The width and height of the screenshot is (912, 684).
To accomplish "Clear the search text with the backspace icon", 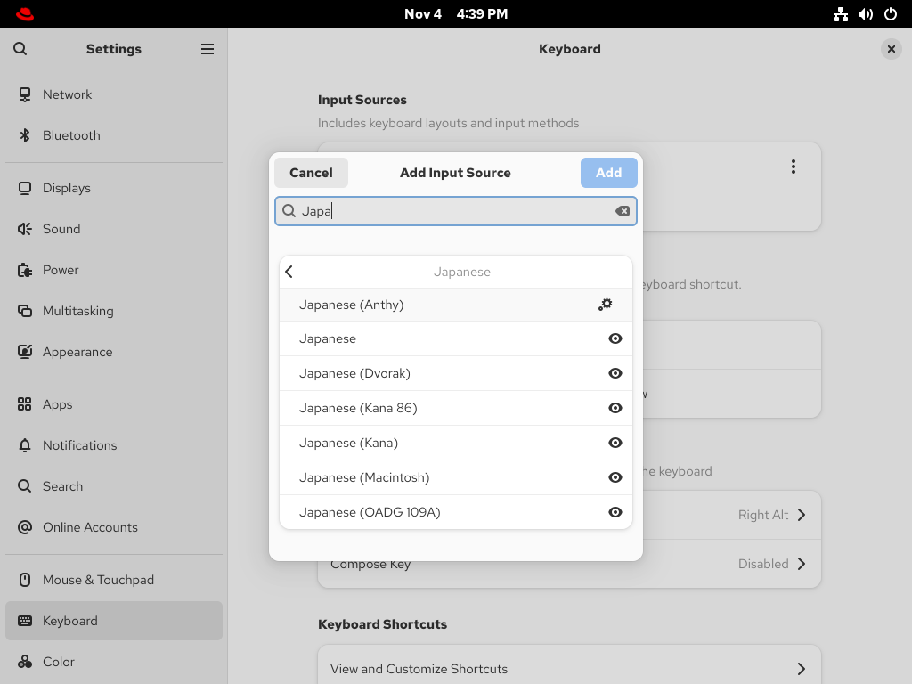I will coord(623,211).
